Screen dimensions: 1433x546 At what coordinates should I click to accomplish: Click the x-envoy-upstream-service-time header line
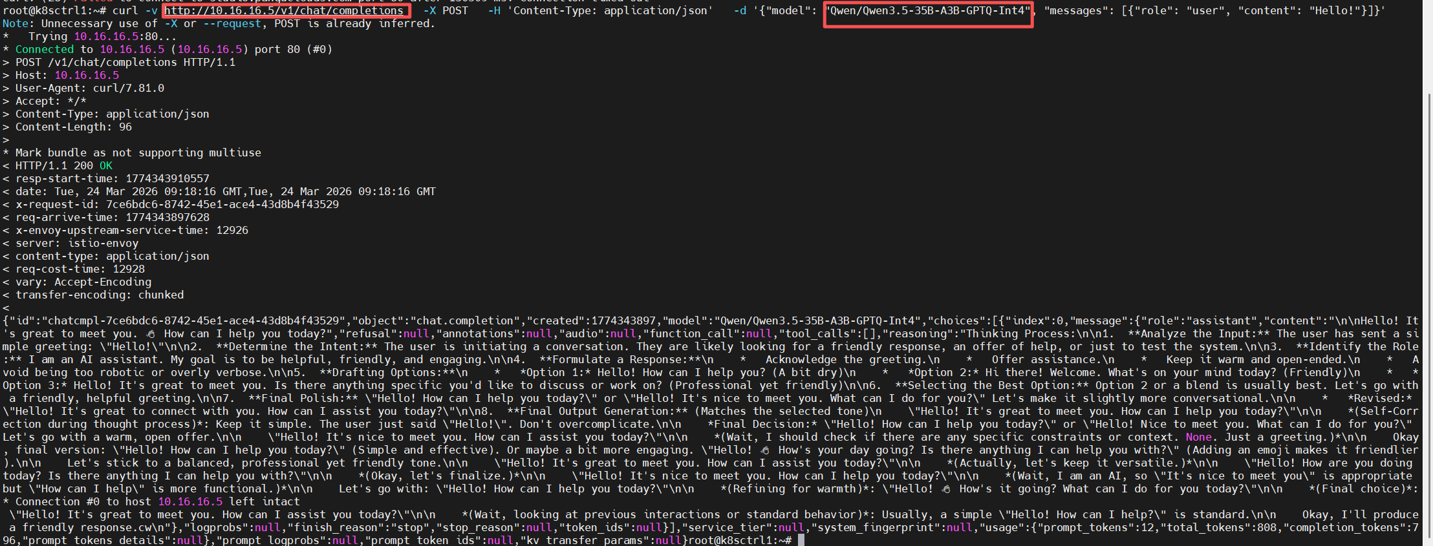point(131,231)
